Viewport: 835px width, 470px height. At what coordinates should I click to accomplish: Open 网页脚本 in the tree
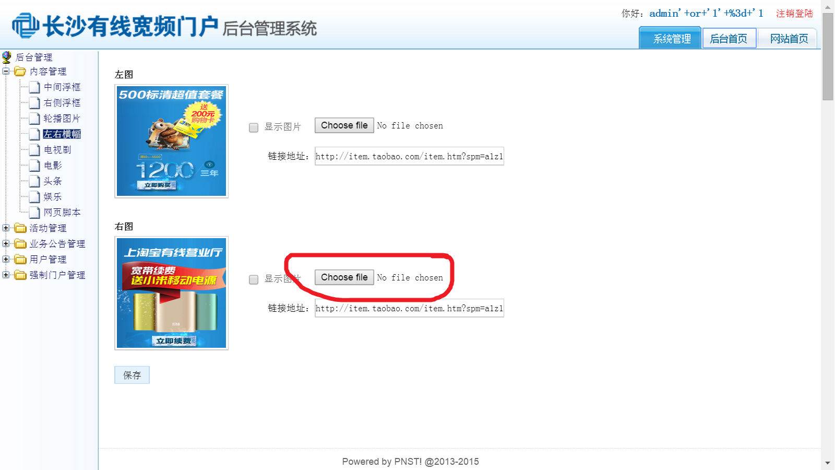click(x=62, y=213)
